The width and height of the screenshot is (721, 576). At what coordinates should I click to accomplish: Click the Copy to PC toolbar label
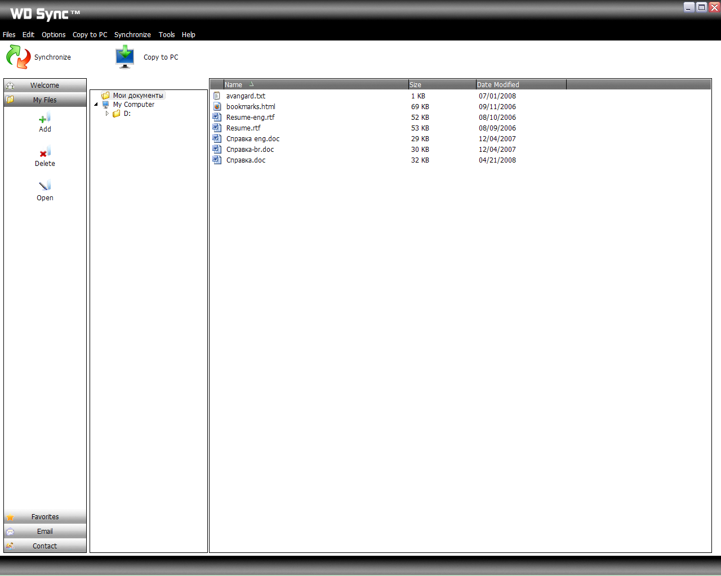coord(161,57)
